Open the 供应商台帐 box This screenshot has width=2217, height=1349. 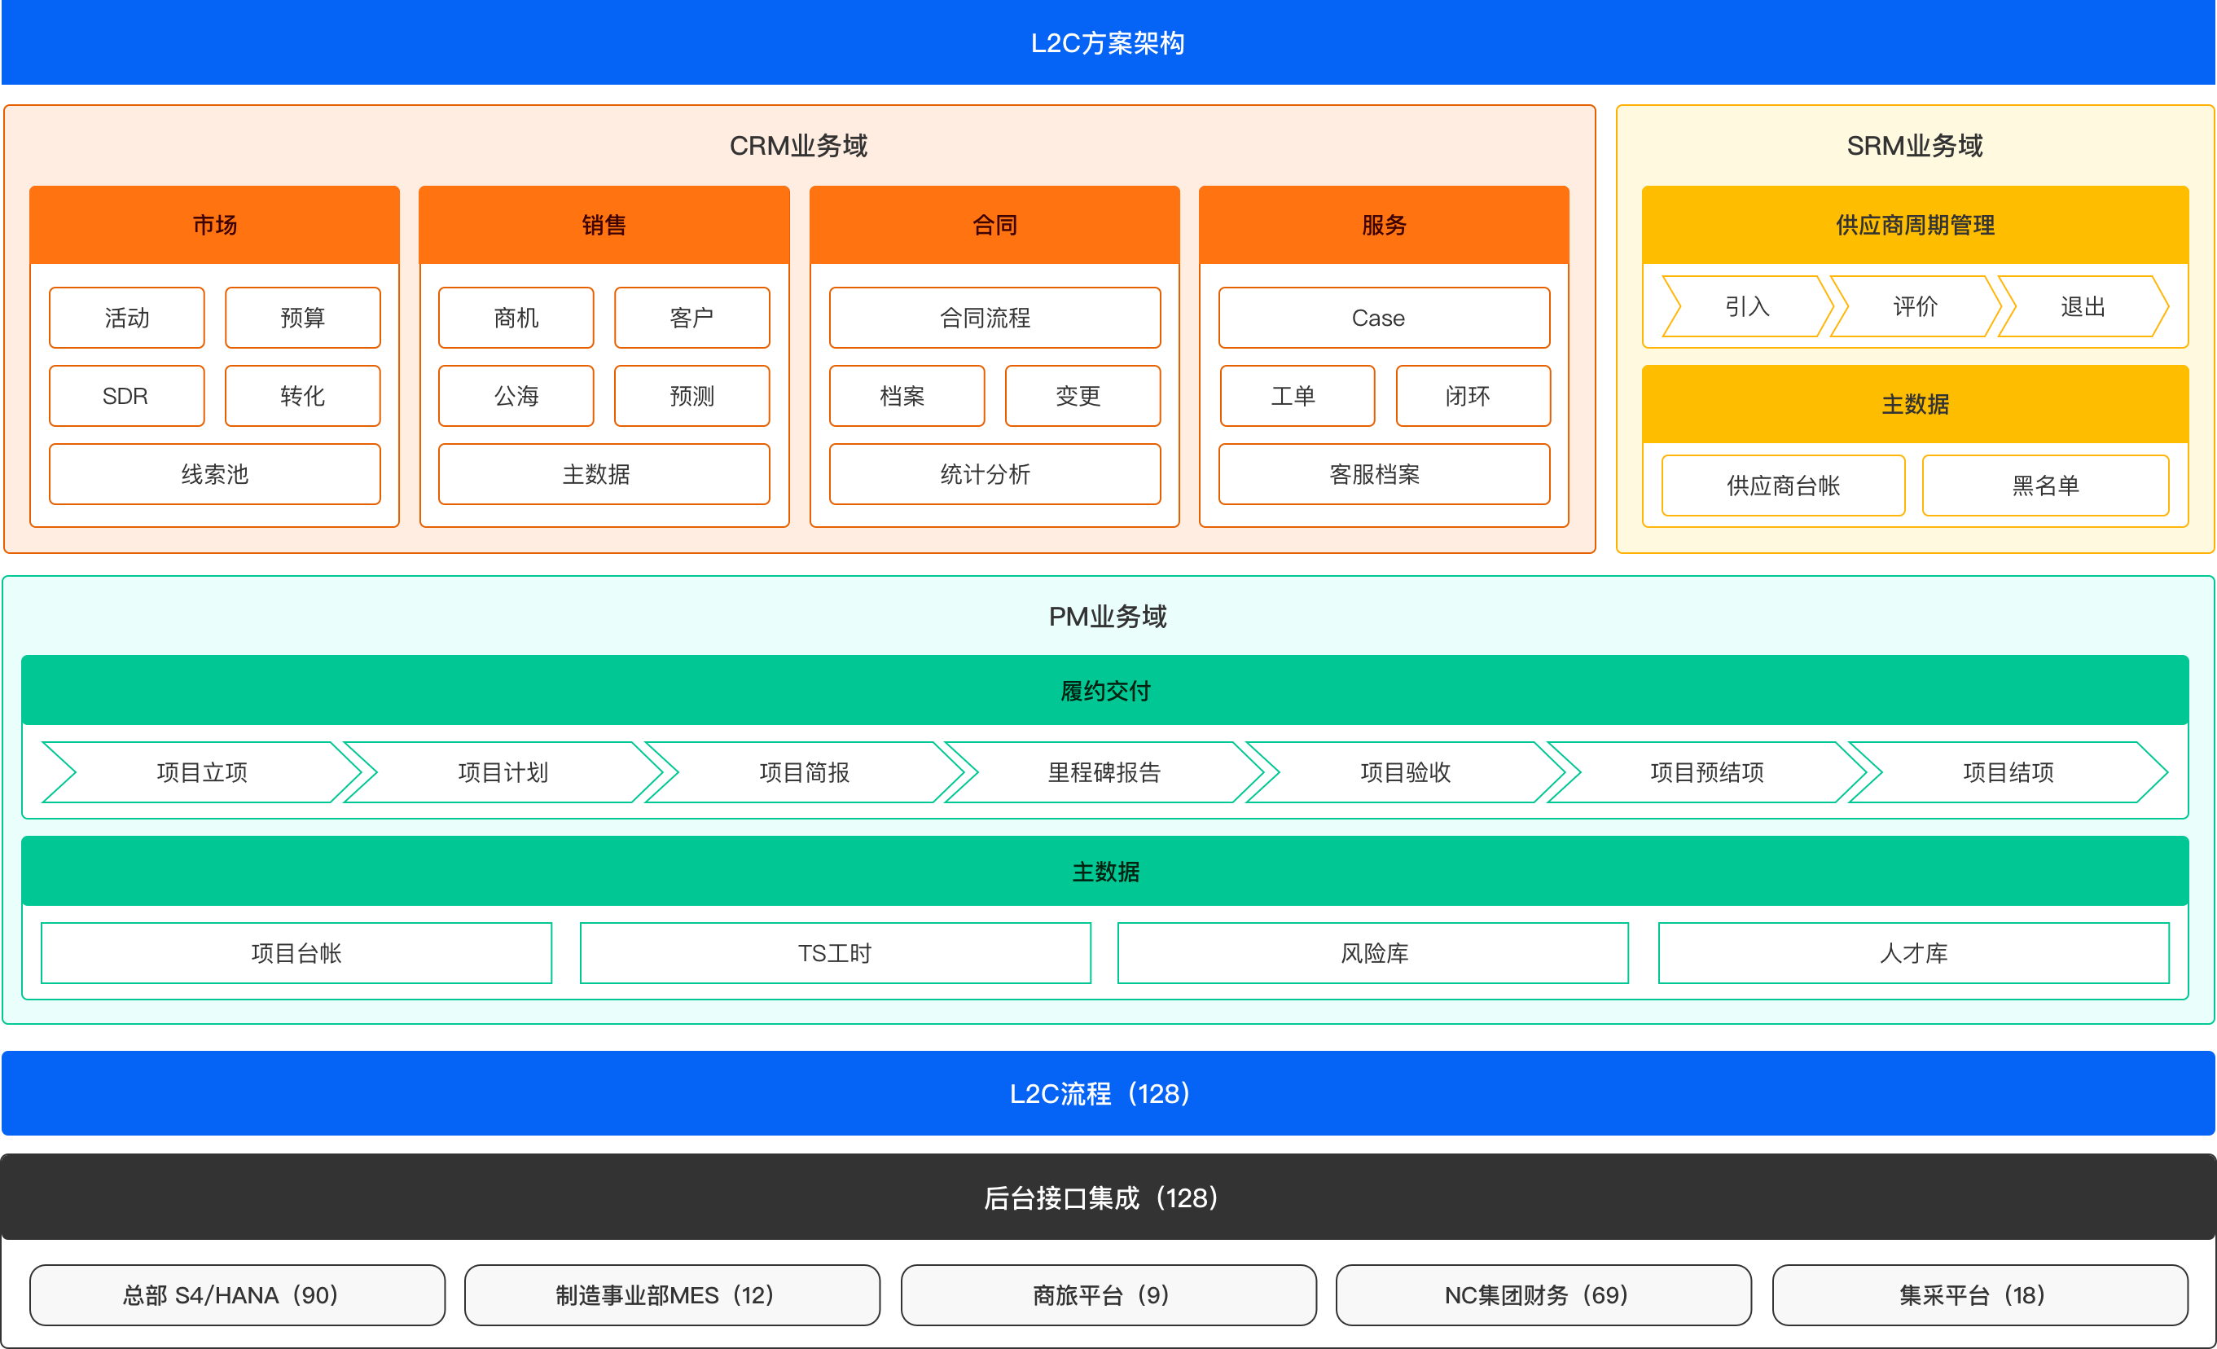click(1784, 486)
